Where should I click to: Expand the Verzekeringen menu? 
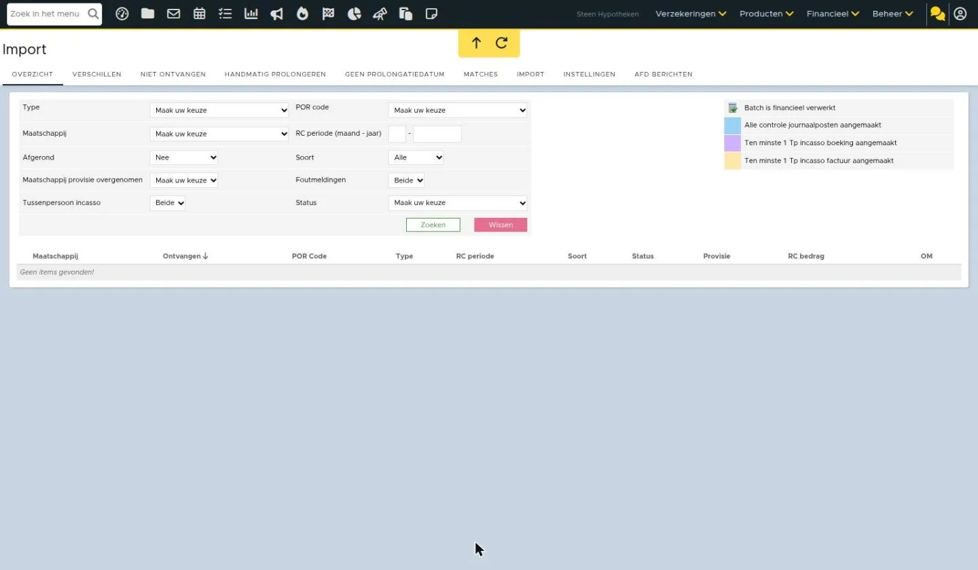tap(691, 14)
